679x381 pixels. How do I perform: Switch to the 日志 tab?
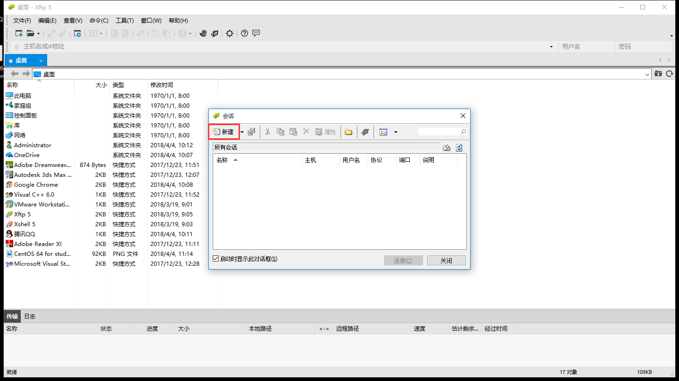tap(30, 316)
